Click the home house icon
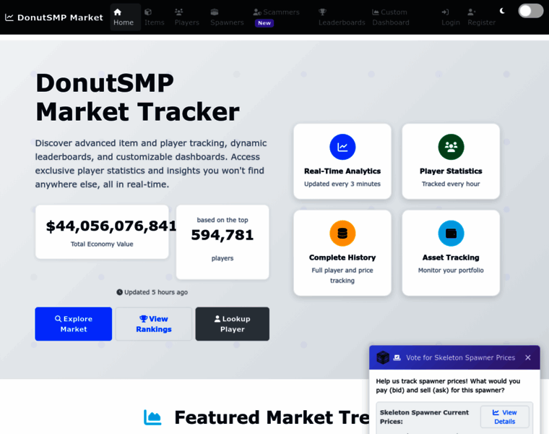 (x=118, y=12)
